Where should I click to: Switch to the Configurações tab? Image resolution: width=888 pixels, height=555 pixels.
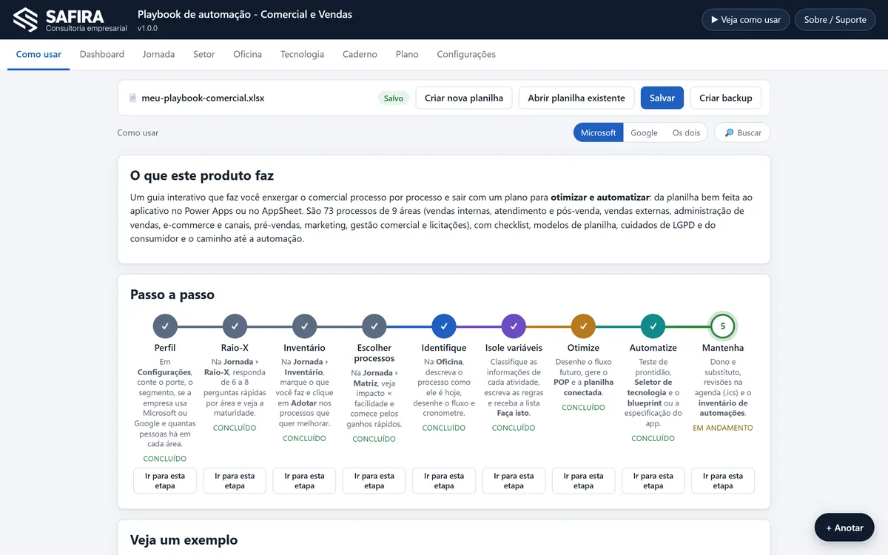(466, 54)
